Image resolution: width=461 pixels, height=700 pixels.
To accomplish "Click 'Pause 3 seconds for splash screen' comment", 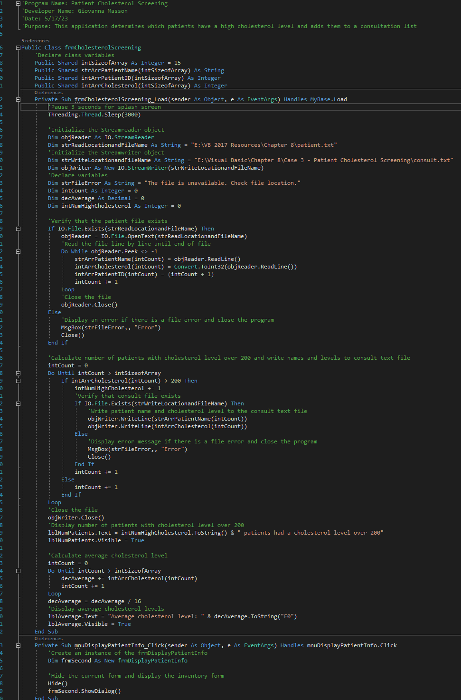I will [x=104, y=107].
